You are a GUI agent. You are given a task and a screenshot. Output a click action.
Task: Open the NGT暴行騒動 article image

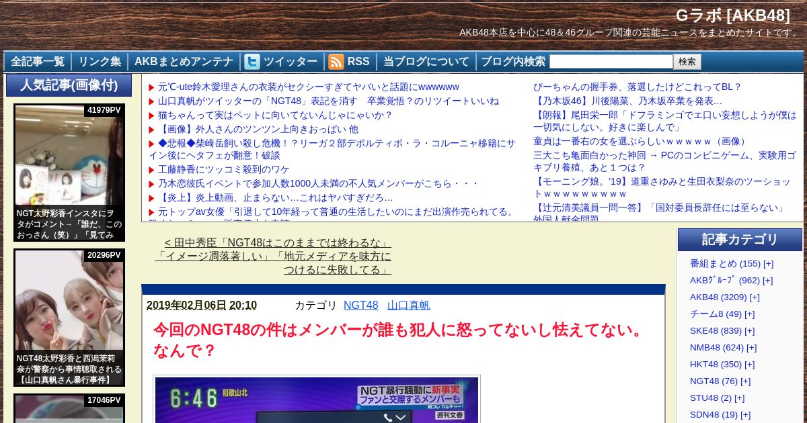click(x=317, y=399)
